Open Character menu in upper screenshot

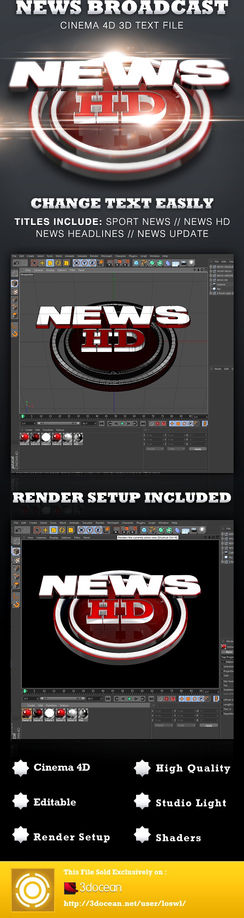pos(120,256)
